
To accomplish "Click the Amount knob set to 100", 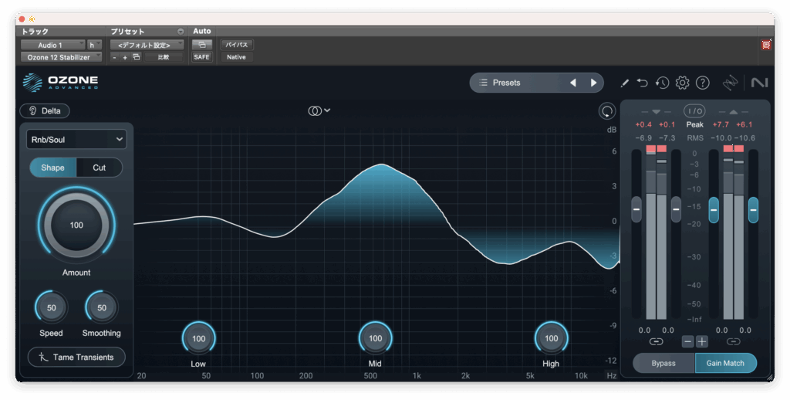I will click(x=76, y=225).
